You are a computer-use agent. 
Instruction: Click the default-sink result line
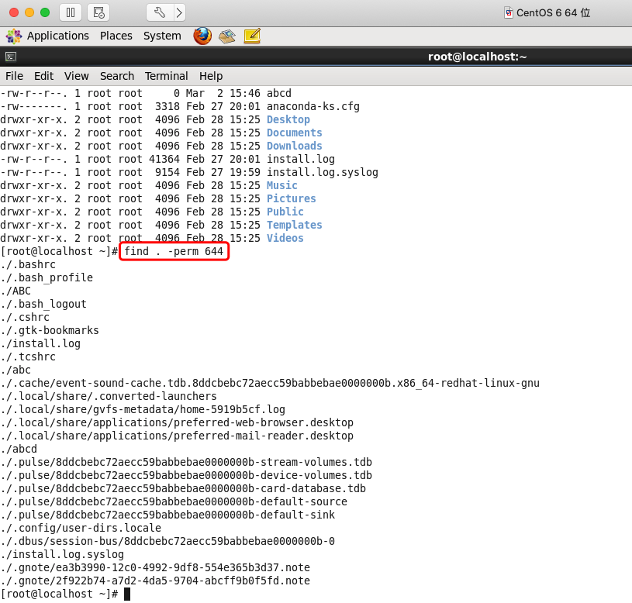click(167, 515)
